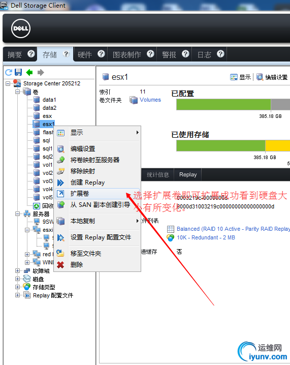
Task: Click data1 volume icon
Action: (37, 100)
